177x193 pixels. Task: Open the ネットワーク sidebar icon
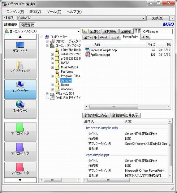20,104
